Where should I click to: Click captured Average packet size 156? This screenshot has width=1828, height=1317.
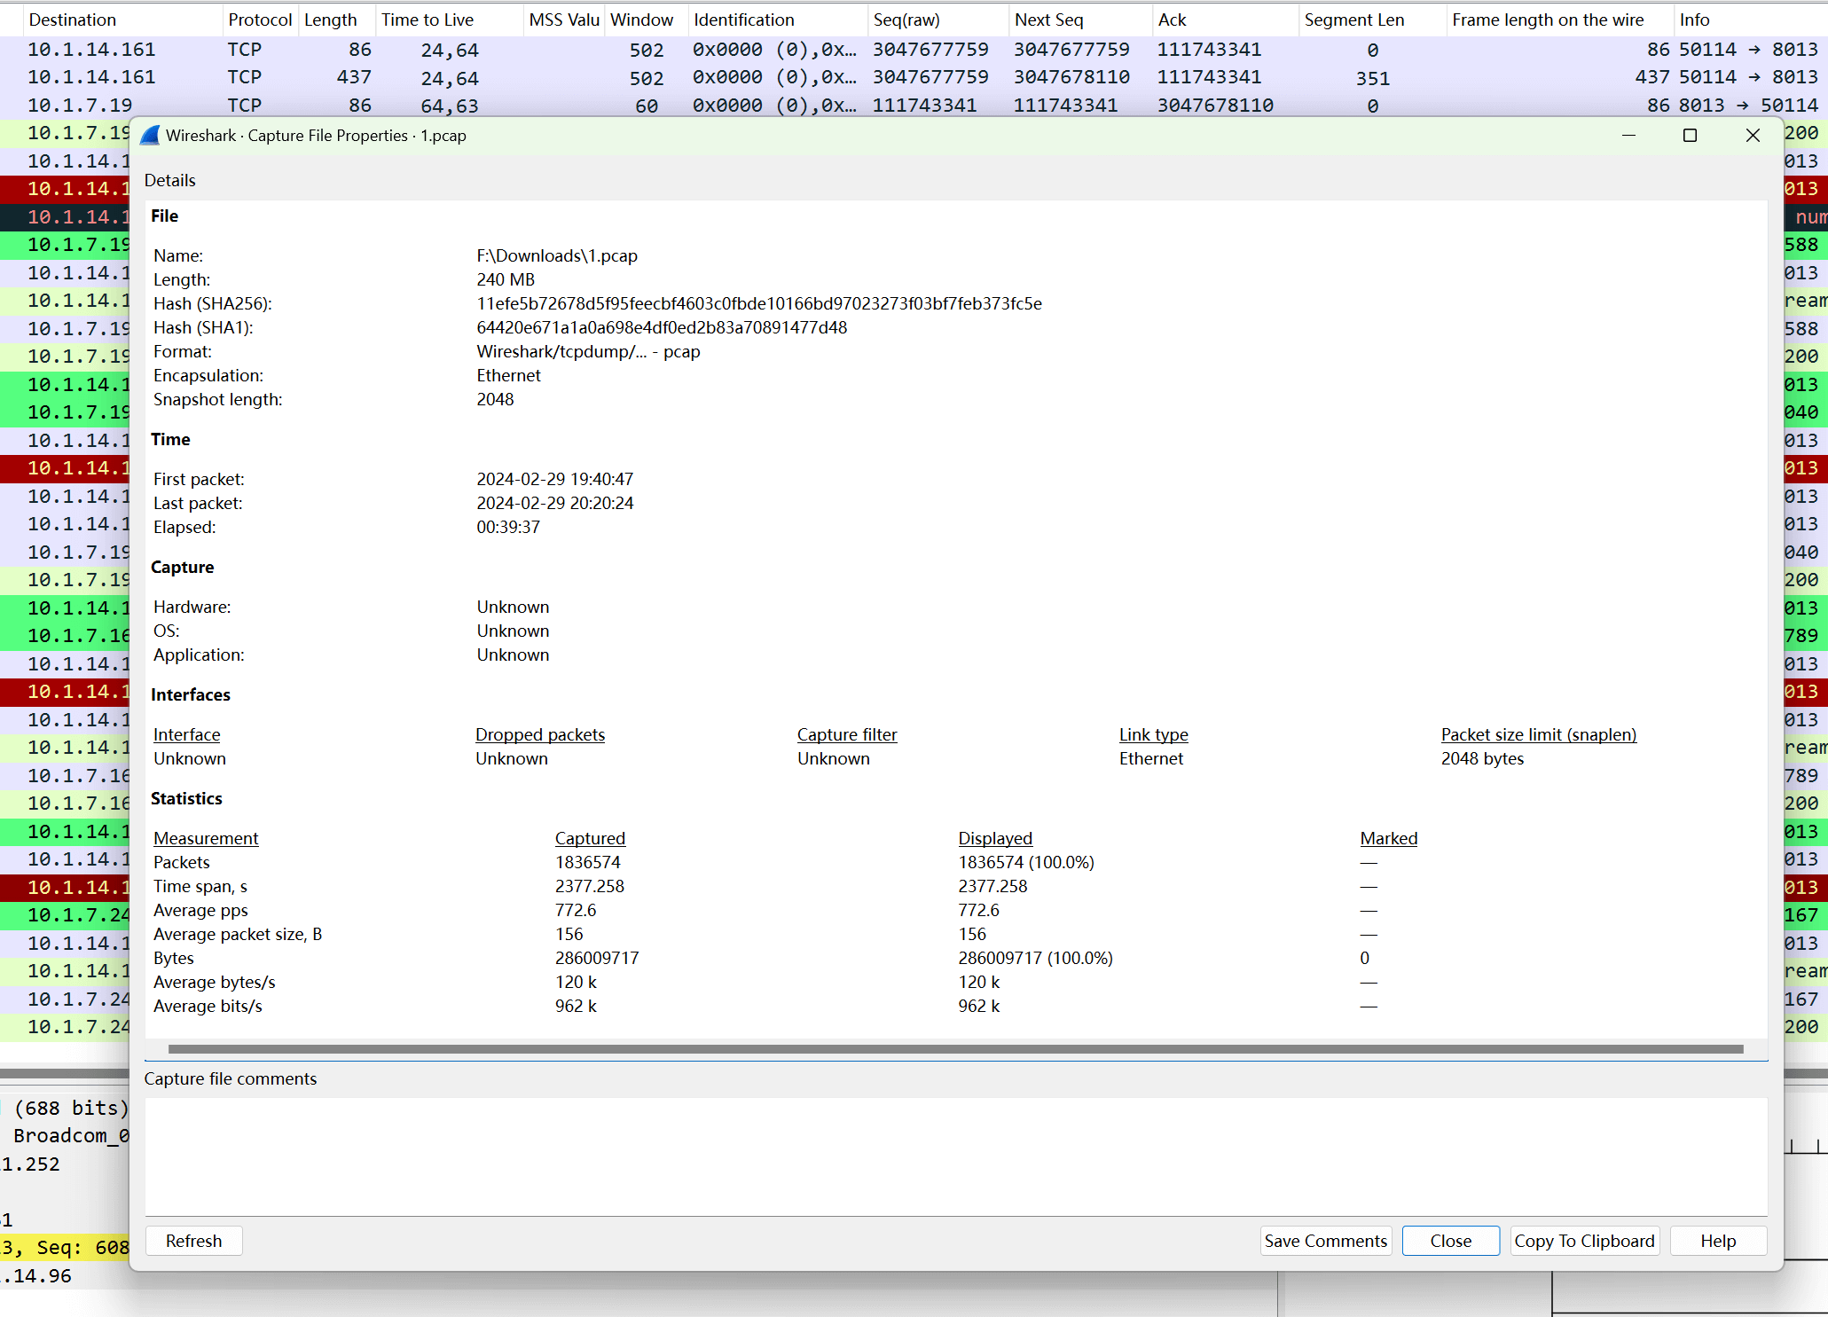(x=569, y=934)
